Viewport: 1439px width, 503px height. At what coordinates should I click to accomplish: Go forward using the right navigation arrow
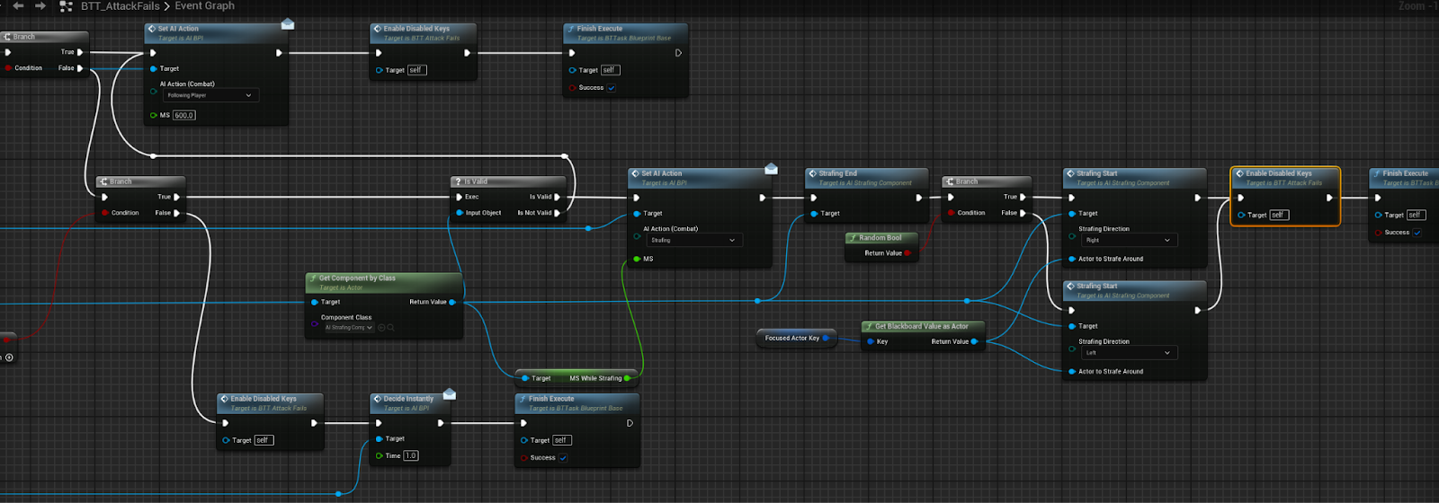click(x=40, y=5)
